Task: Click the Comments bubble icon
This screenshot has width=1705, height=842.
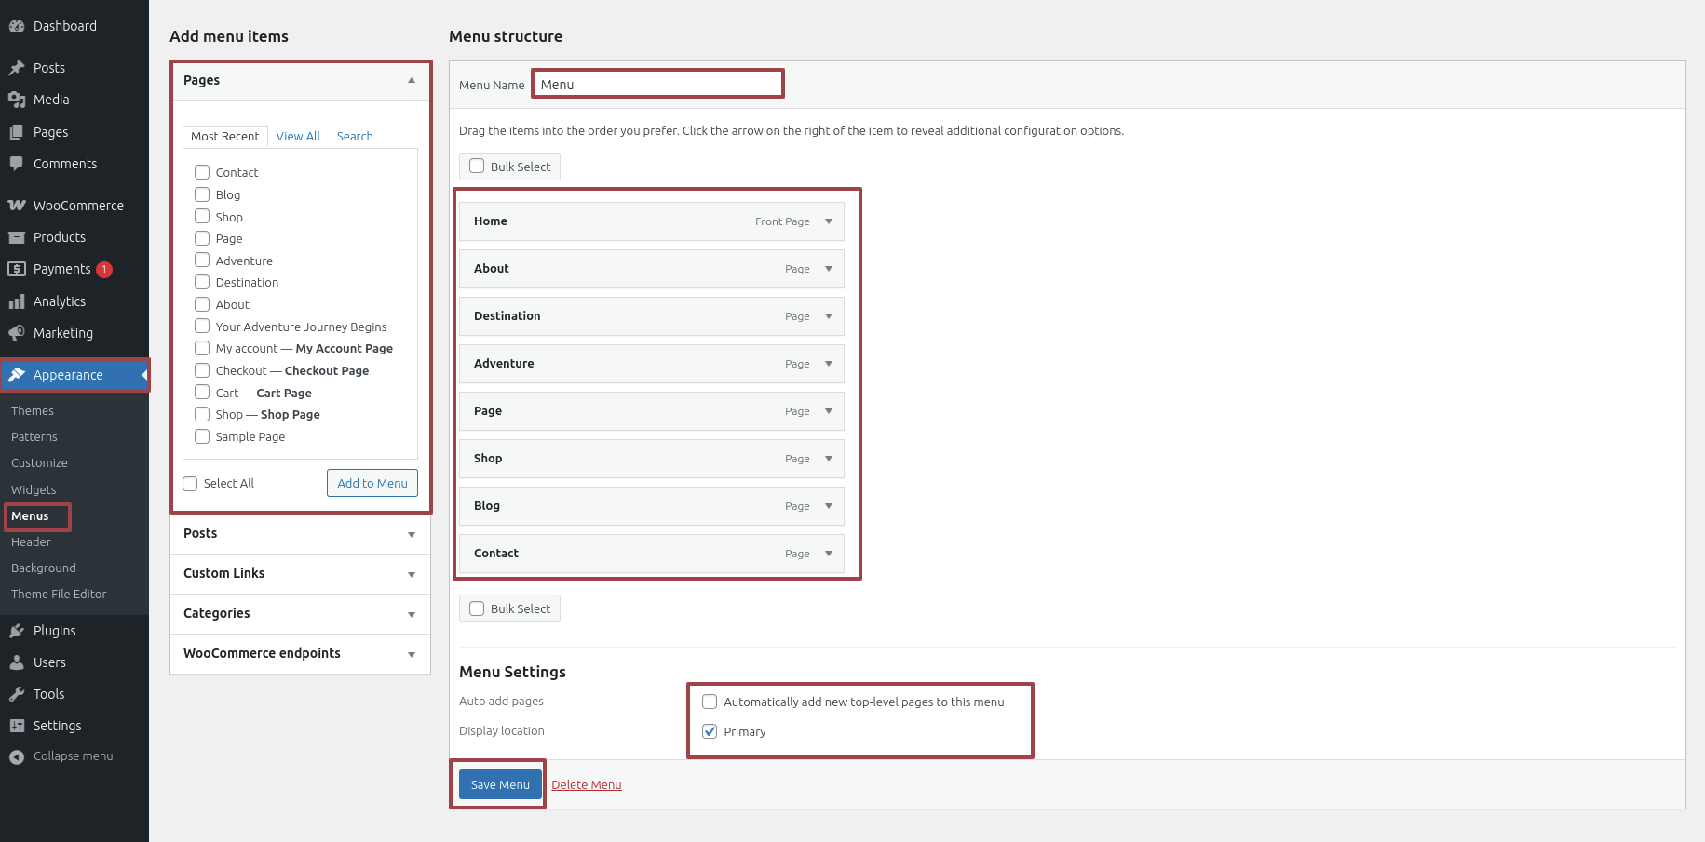Action: click(x=17, y=164)
